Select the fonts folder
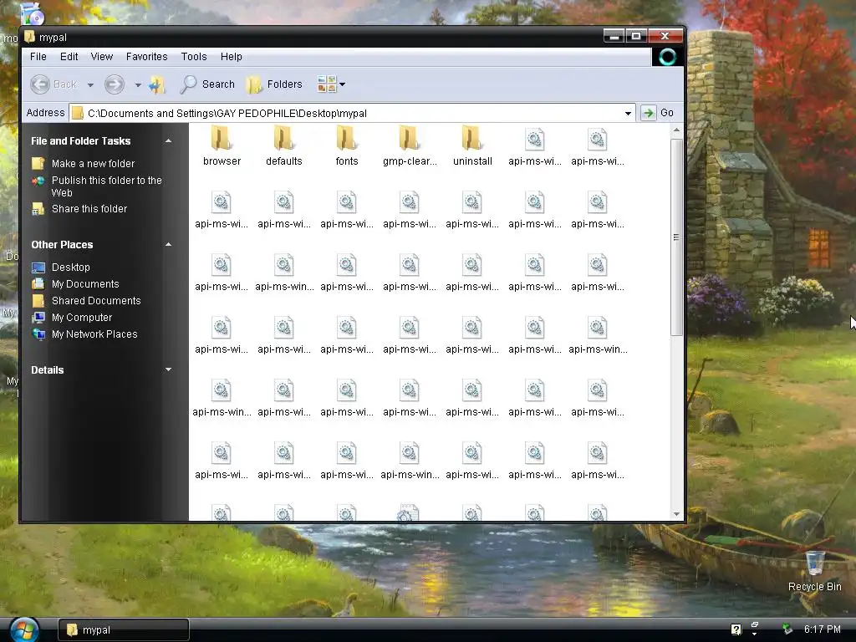Image resolution: width=856 pixels, height=642 pixels. (x=347, y=145)
